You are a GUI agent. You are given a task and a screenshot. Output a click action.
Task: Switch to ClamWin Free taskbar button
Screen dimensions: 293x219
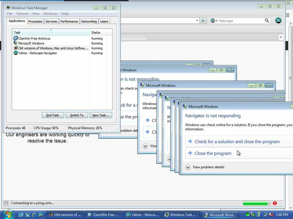104,215
